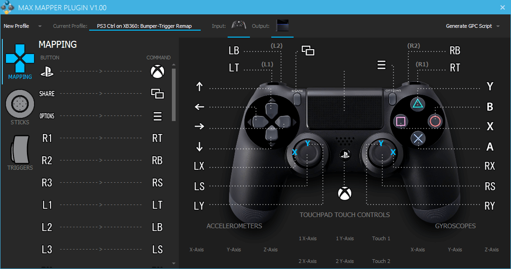Click the Xbox guide icon below the controller
This screenshot has height=269, width=511.
345,193
